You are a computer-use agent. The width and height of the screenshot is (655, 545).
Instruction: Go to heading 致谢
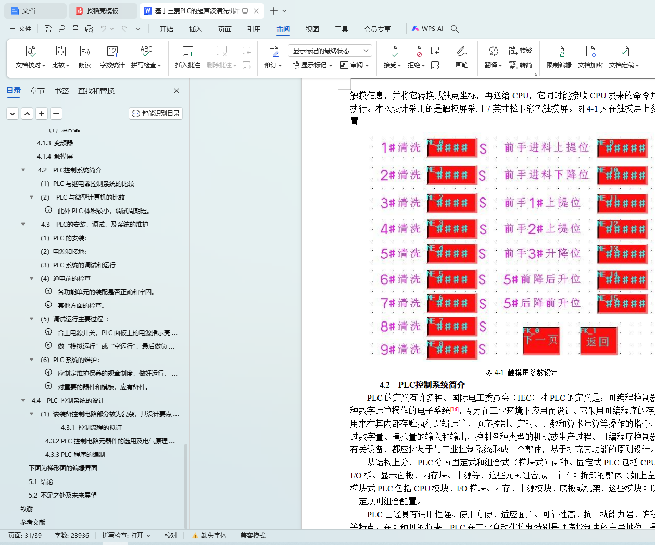click(x=27, y=509)
